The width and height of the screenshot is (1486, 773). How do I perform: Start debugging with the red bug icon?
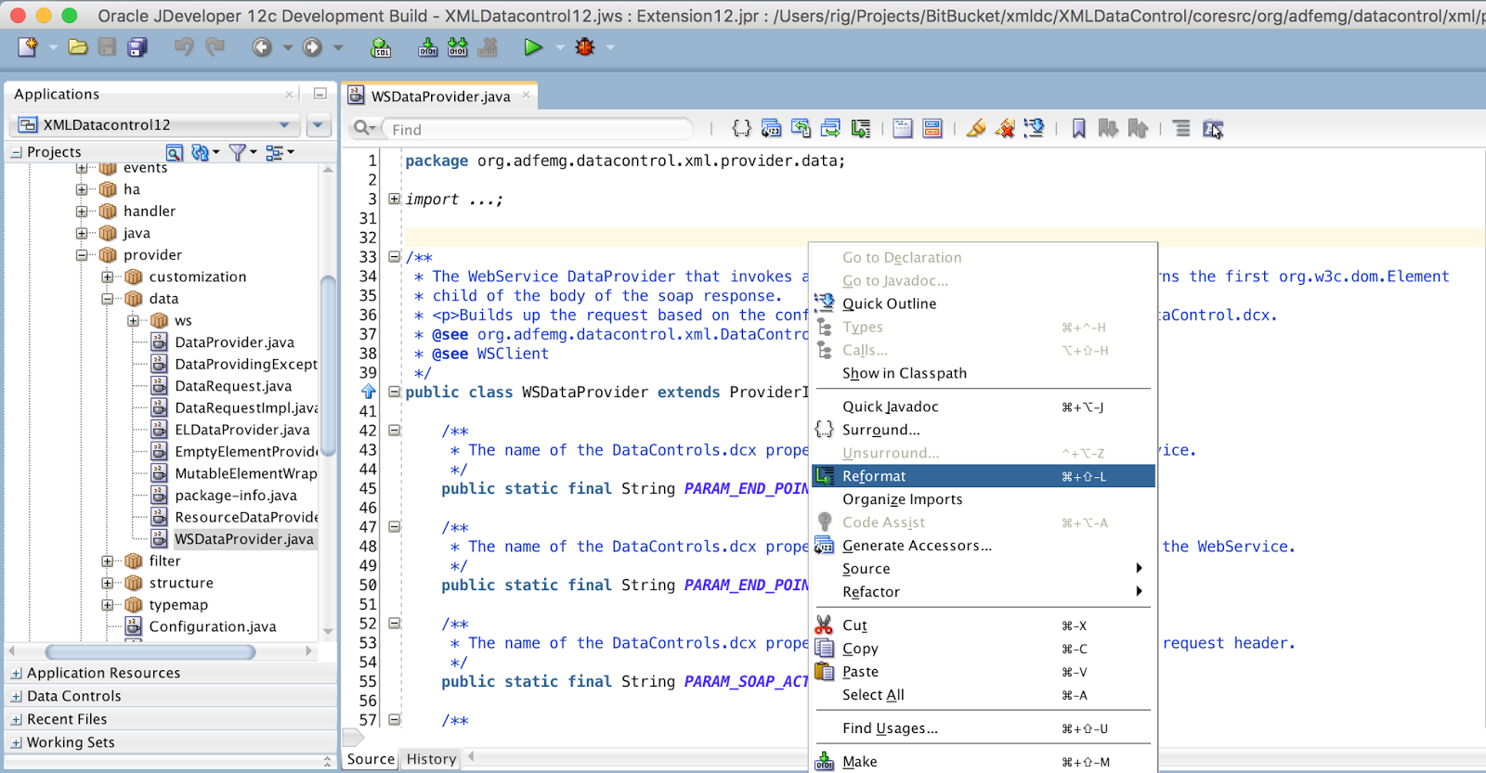(585, 47)
